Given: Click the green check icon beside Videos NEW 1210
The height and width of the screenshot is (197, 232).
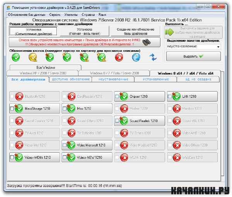Looking at the screenshot, I should [x=71, y=158].
